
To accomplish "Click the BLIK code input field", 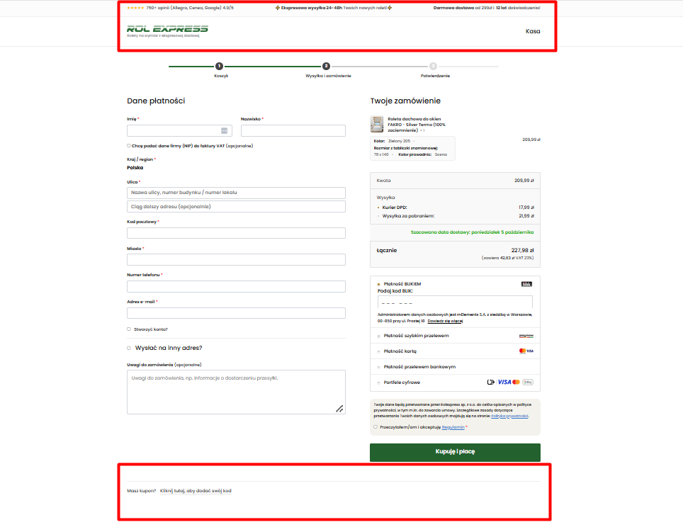I will coord(455,302).
